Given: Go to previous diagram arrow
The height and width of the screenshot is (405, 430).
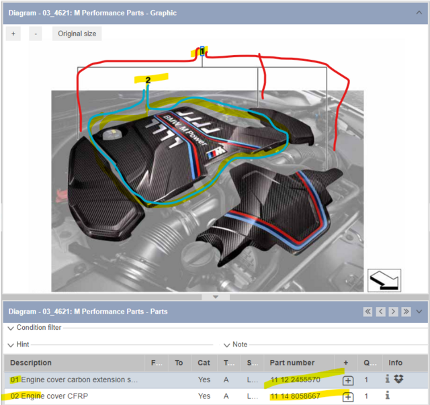Looking at the screenshot, I should coord(380,312).
